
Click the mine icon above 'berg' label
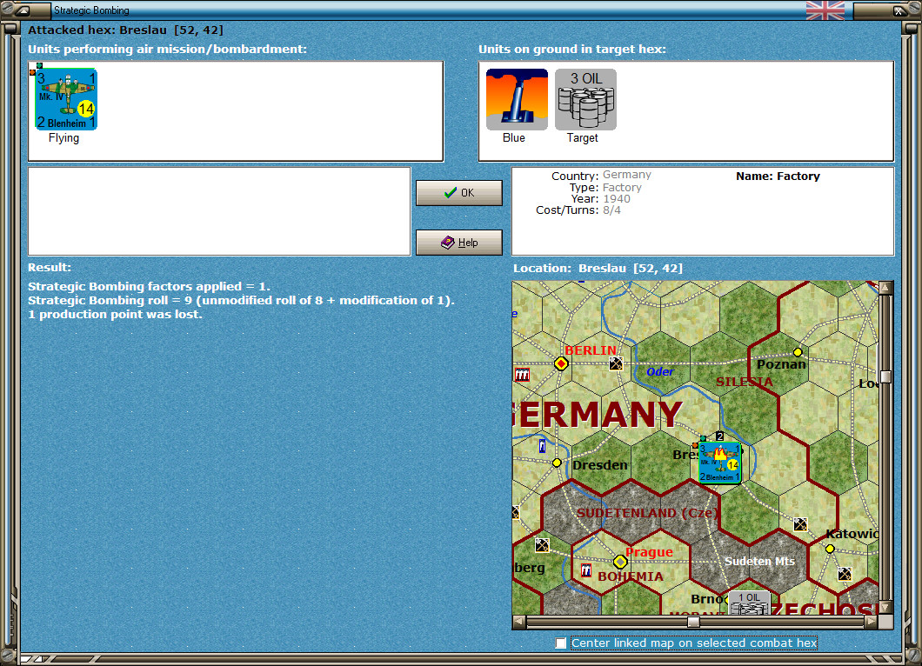pos(542,545)
